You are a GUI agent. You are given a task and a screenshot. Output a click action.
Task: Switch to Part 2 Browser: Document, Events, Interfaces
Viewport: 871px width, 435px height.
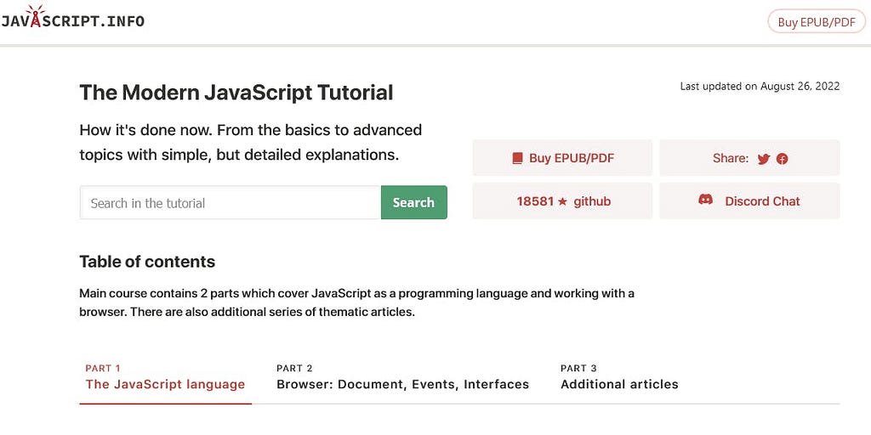pos(402,377)
